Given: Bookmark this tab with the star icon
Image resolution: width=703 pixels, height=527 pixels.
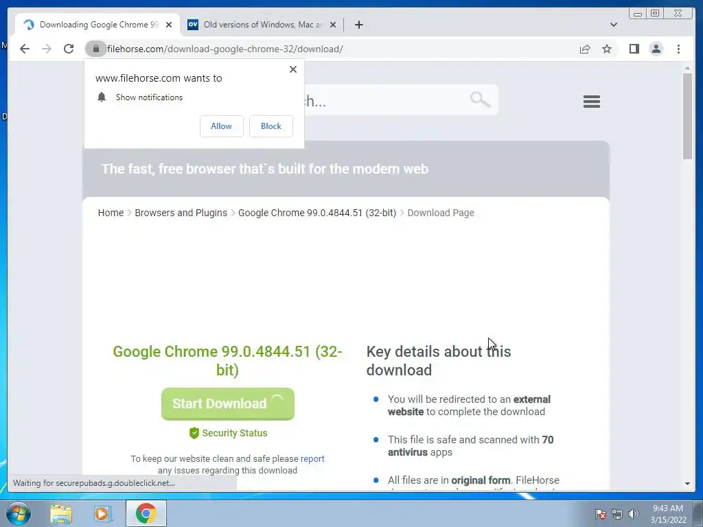Looking at the screenshot, I should [607, 49].
